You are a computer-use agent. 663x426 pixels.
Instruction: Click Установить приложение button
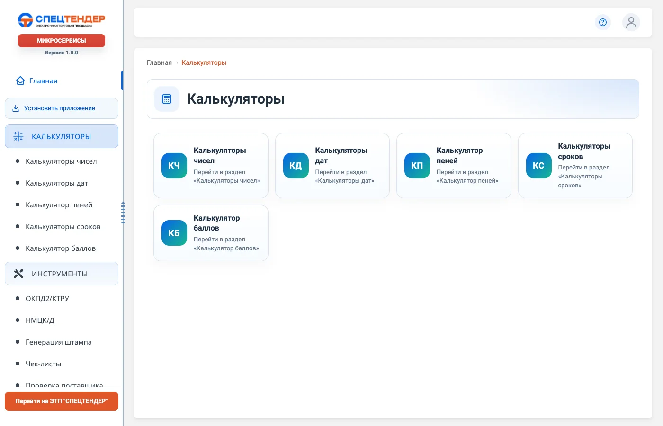pos(62,108)
